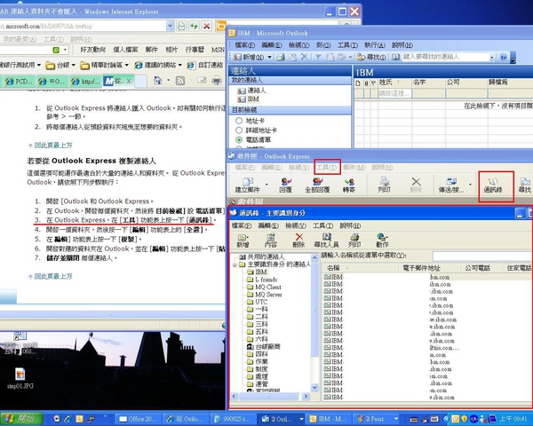
Task: Open 建議的網站 dropdown in favorites bar
Action: 179,65
